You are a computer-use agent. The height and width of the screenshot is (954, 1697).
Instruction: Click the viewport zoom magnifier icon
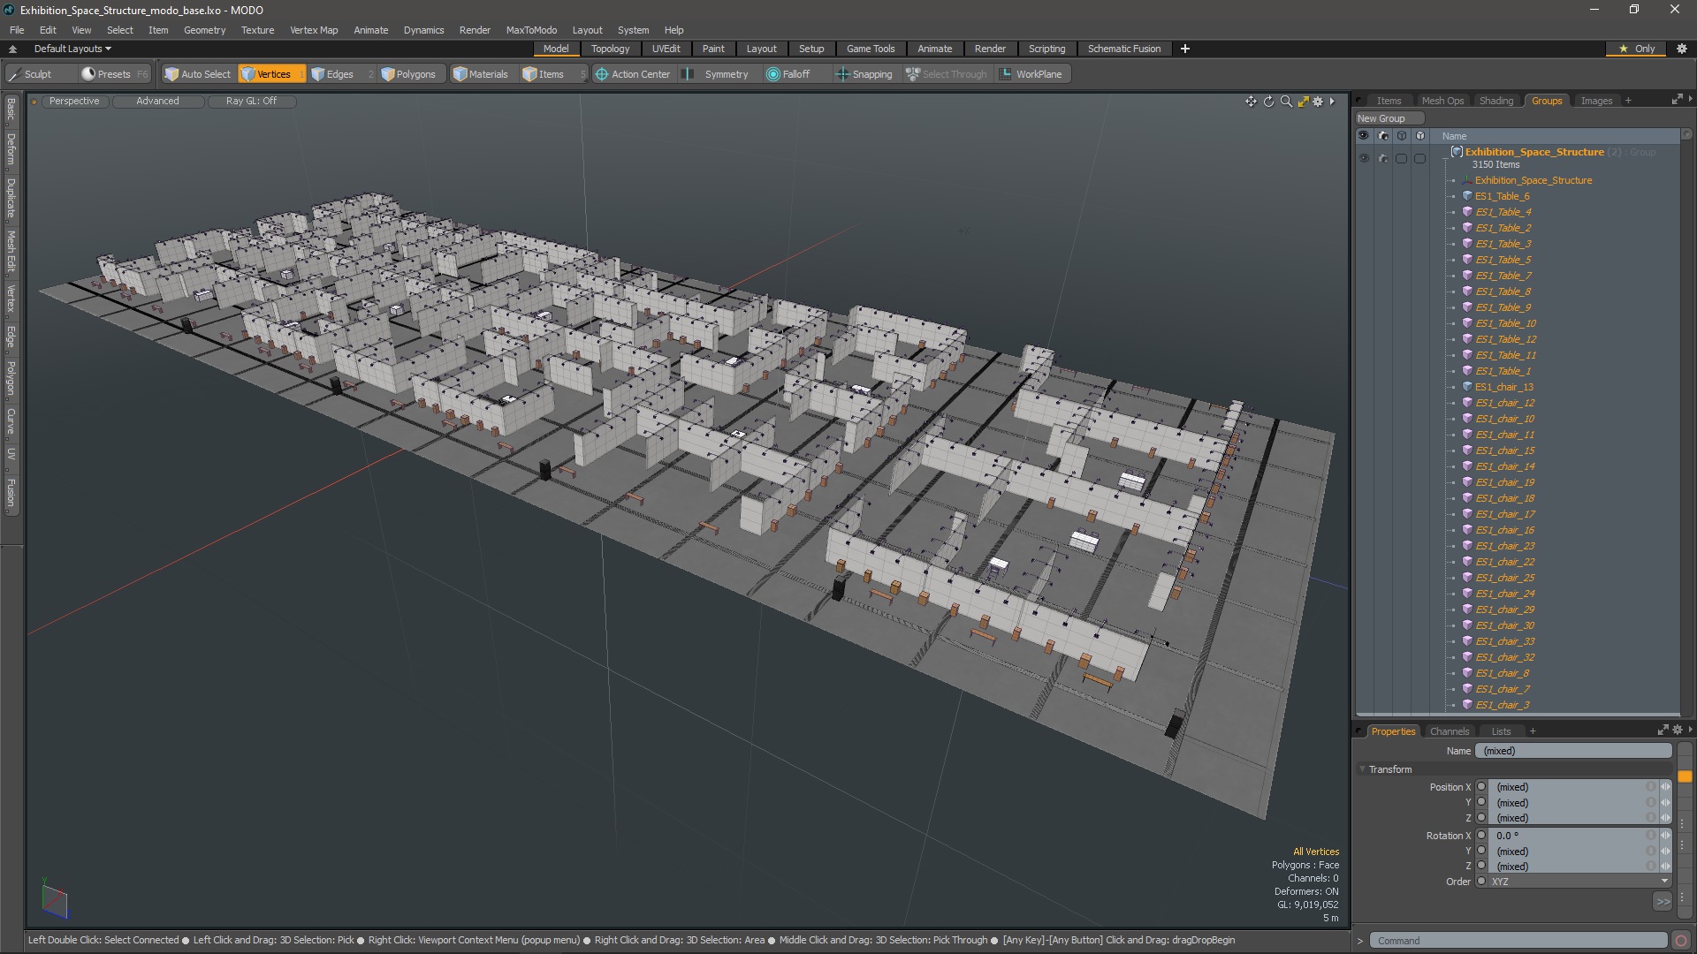[1286, 102]
